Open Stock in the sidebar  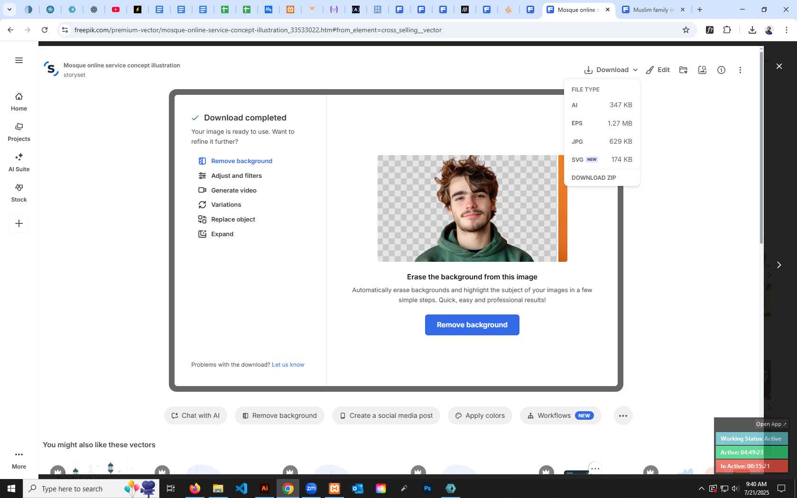(x=19, y=193)
